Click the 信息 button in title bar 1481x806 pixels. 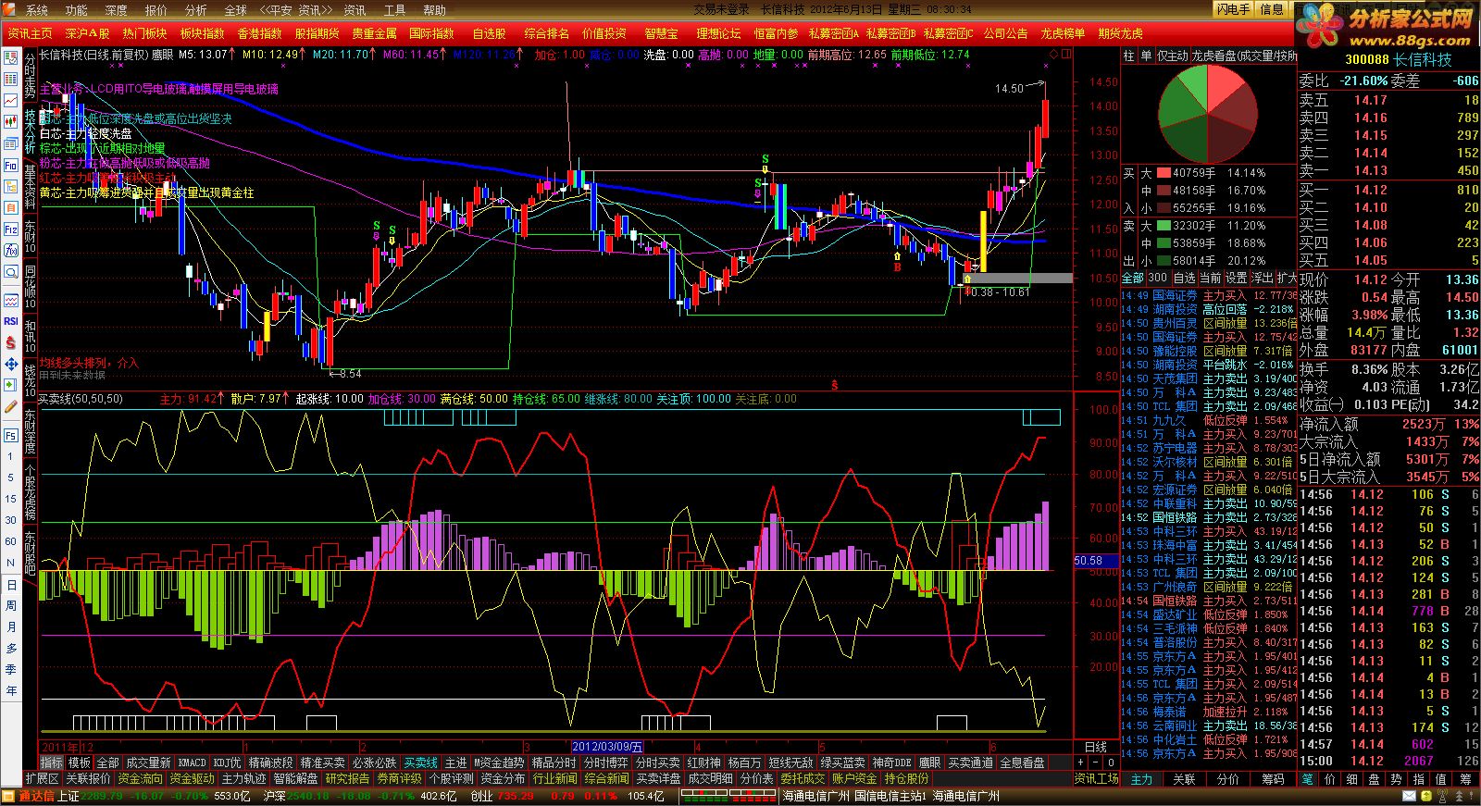1273,9
